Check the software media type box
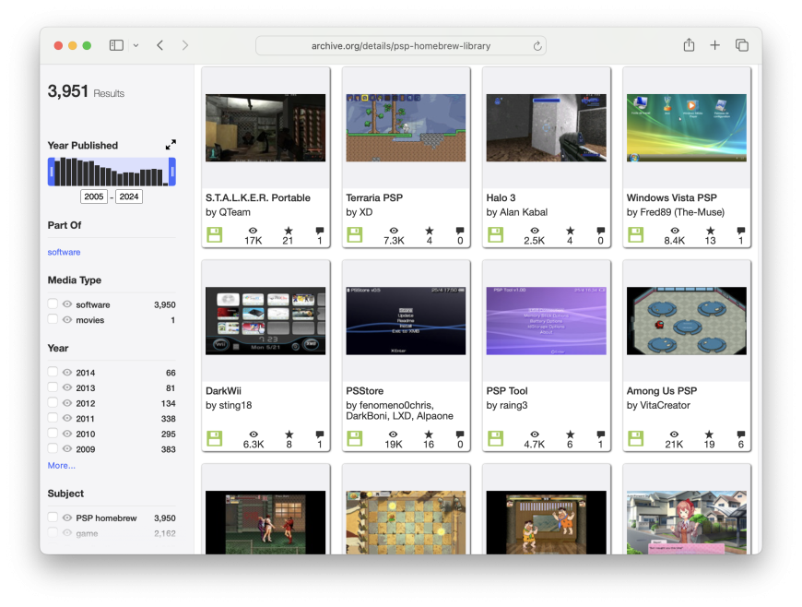Screen dimensions: 802x607 click(x=53, y=304)
